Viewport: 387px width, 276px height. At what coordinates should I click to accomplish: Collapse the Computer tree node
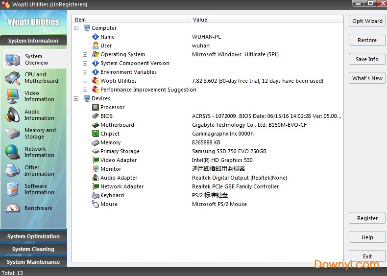(x=76, y=28)
